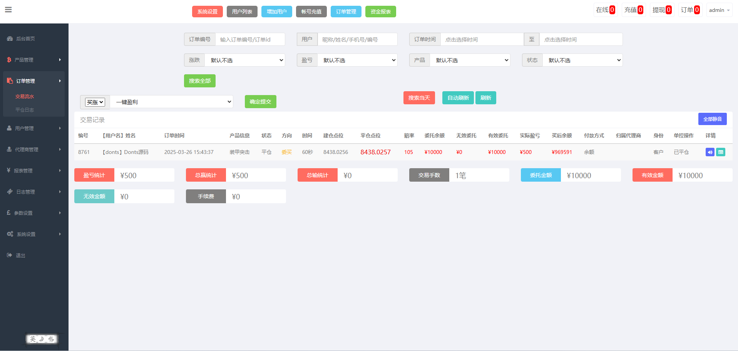738x351 pixels.
Task: Click the gears icon beside 系统设置 in sidebar
Action: click(10, 234)
